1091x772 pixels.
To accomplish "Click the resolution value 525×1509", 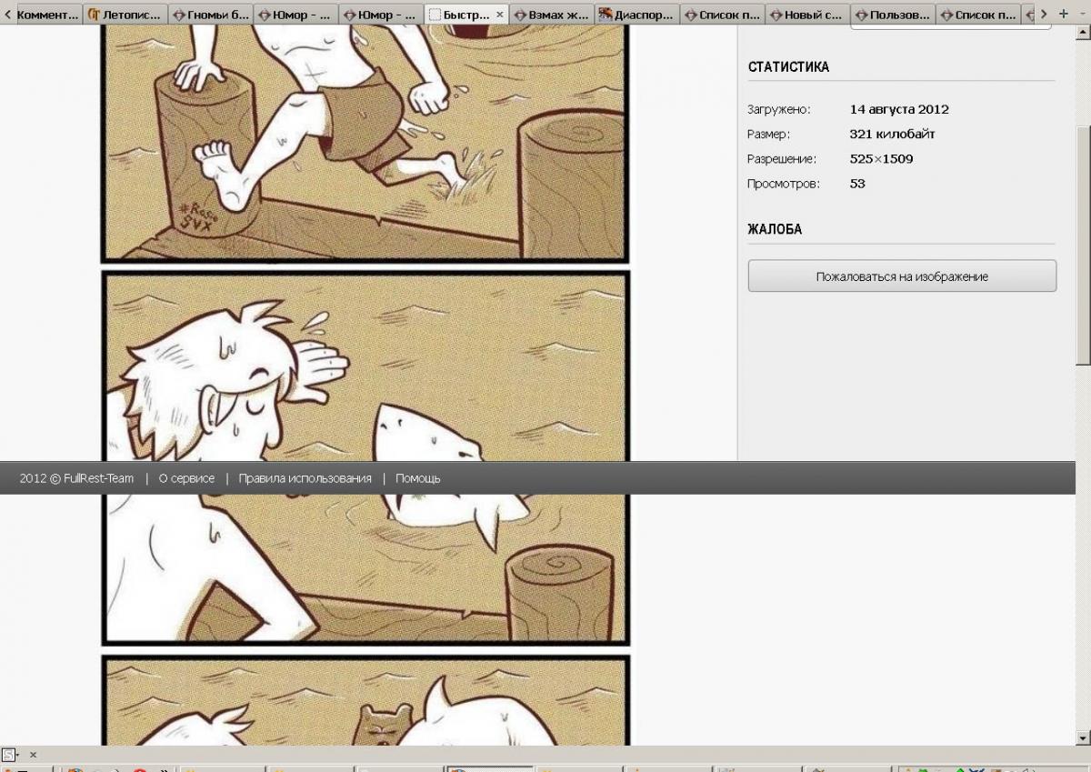I will [x=881, y=159].
